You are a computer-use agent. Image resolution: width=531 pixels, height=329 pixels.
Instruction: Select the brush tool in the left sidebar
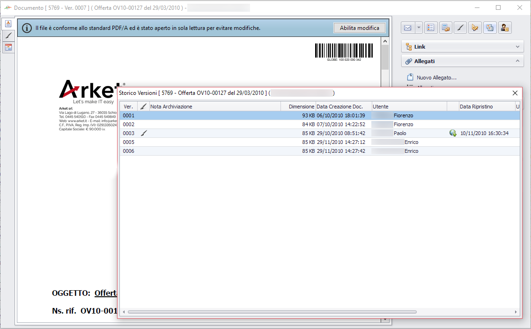pyautogui.click(x=8, y=36)
